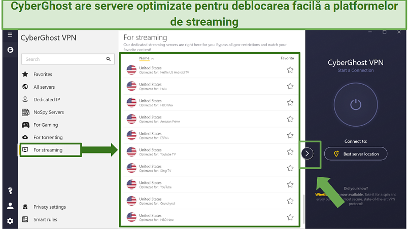The width and height of the screenshot is (409, 231).
Task: Click the For streaming play-screen icon
Action: [25, 149]
